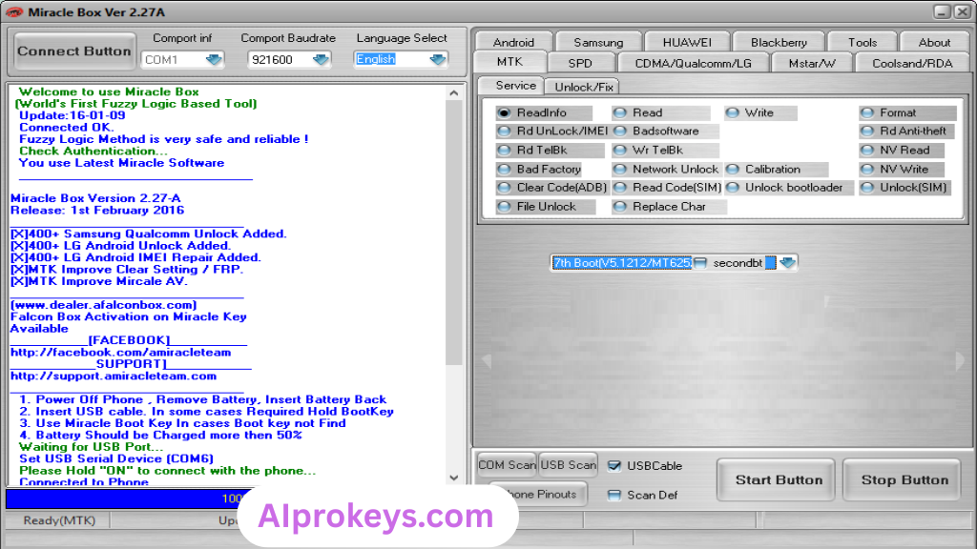977x549 pixels.
Task: Choose the Bad Factory option
Action: [540, 170]
